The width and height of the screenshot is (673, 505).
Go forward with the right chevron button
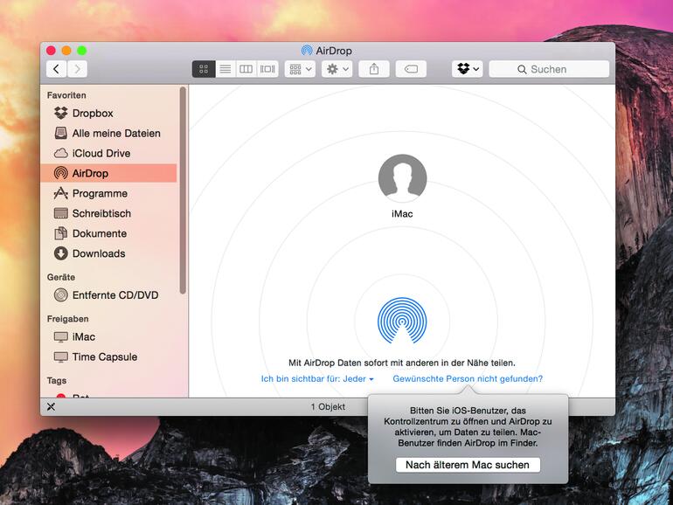point(77,69)
